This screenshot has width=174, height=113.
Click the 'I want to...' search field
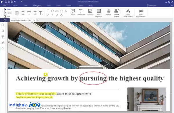(x=152, y=5)
